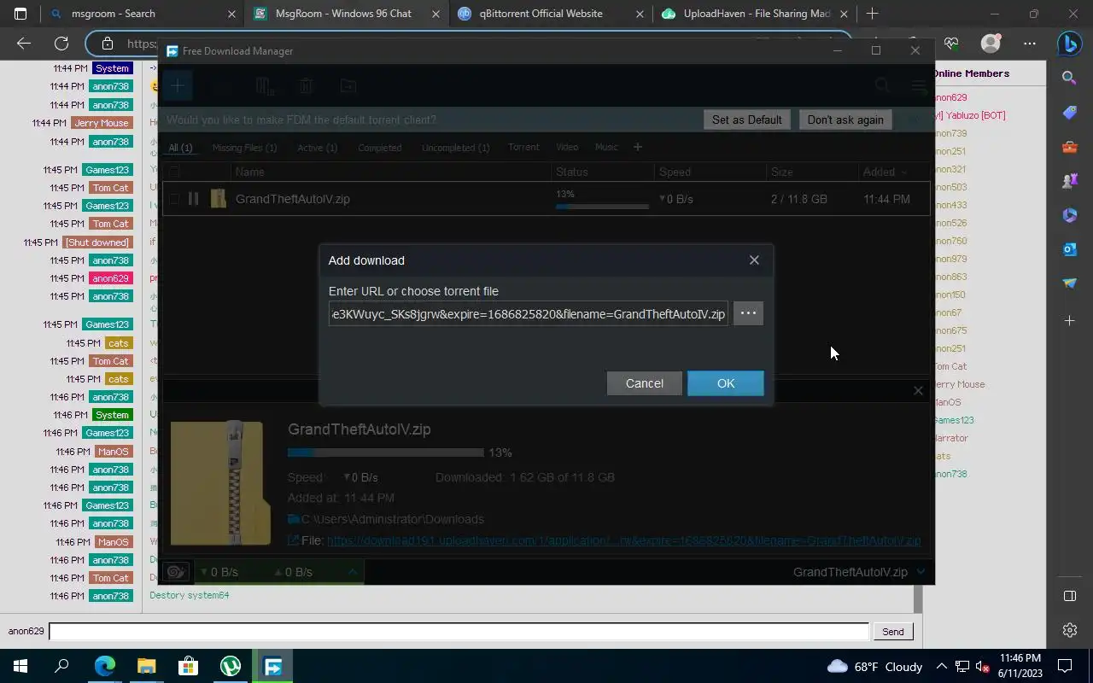The height and width of the screenshot is (683, 1093).
Task: Click the browser back arrow
Action: (x=24, y=44)
